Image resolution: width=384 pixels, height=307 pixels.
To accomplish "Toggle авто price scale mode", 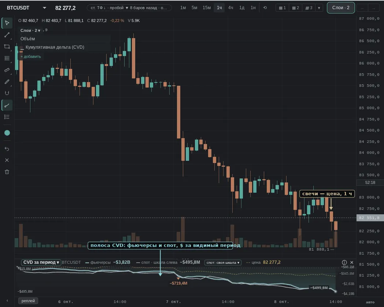I will point(370,302).
